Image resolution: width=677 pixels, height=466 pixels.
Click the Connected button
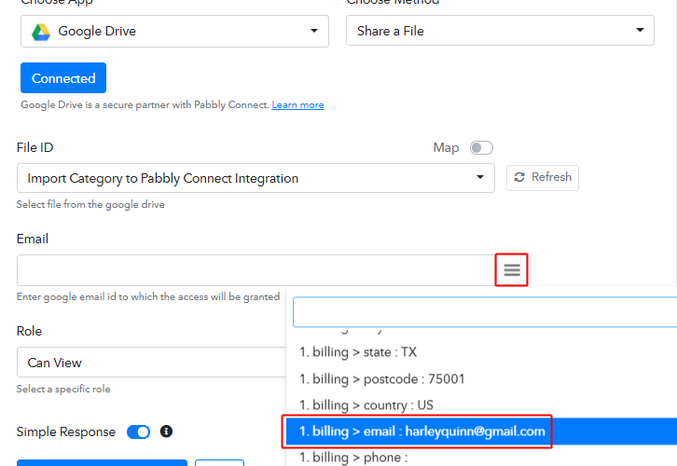[63, 78]
